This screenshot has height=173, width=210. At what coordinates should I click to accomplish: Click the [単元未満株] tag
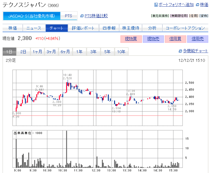click(160, 16)
